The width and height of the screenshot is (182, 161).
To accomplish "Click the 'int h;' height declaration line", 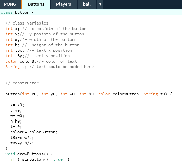I will 43,45.
